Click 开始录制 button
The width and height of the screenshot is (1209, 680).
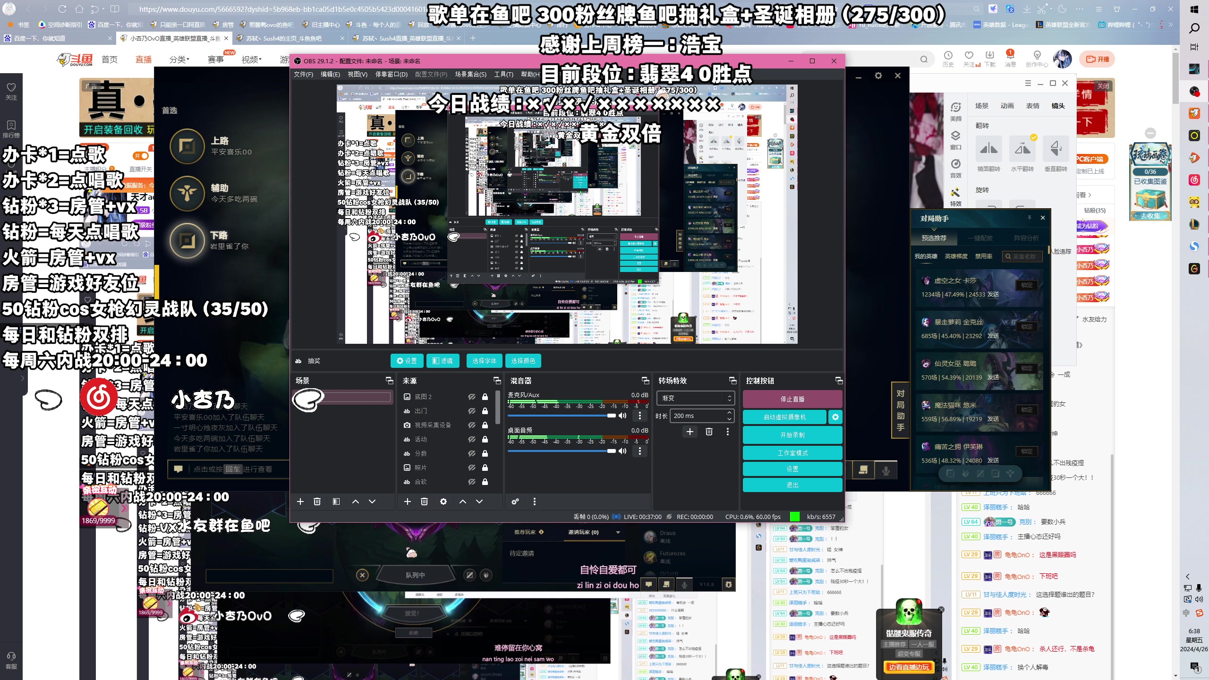click(792, 435)
